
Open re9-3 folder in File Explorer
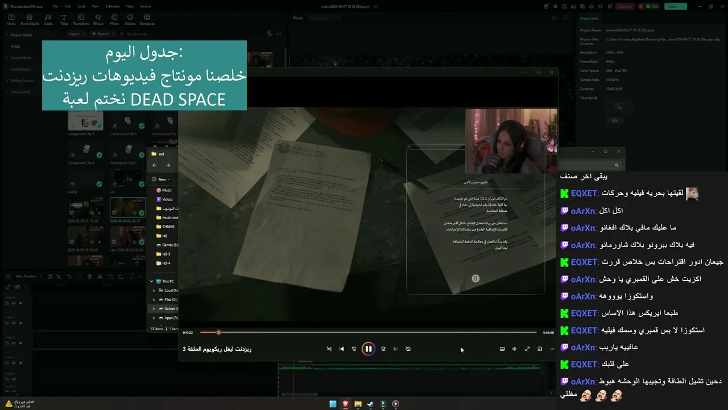pos(163,254)
